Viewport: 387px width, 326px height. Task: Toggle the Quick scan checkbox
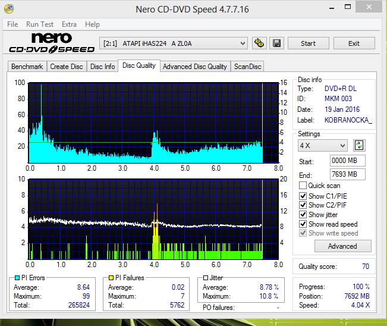point(303,185)
